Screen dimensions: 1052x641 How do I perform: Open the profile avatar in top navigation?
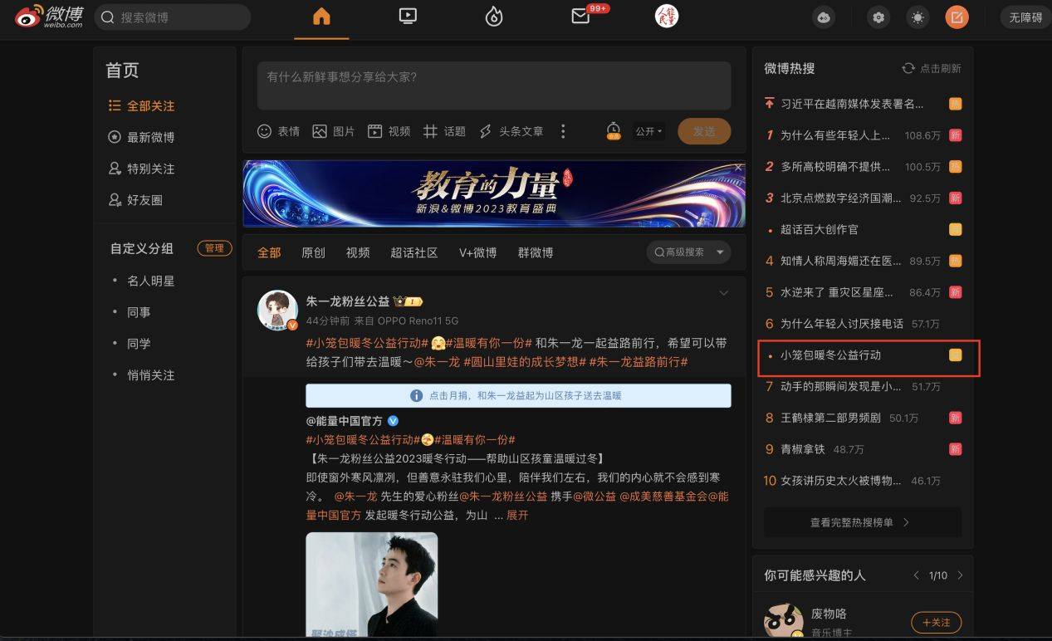click(667, 16)
